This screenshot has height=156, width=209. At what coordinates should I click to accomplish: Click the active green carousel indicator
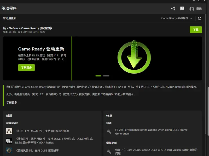[98, 76]
